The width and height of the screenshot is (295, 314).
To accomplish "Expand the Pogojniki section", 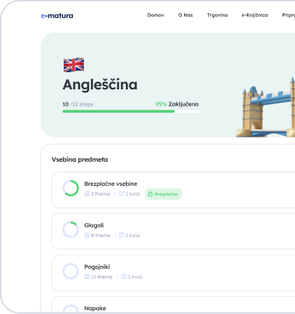I will (x=173, y=273).
